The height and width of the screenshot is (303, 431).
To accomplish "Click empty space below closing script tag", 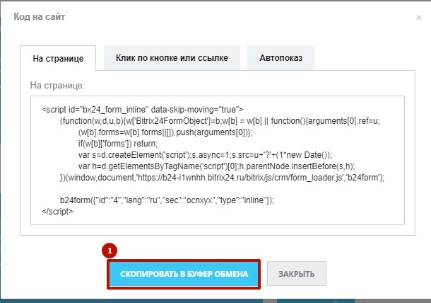I will click(x=212, y=225).
